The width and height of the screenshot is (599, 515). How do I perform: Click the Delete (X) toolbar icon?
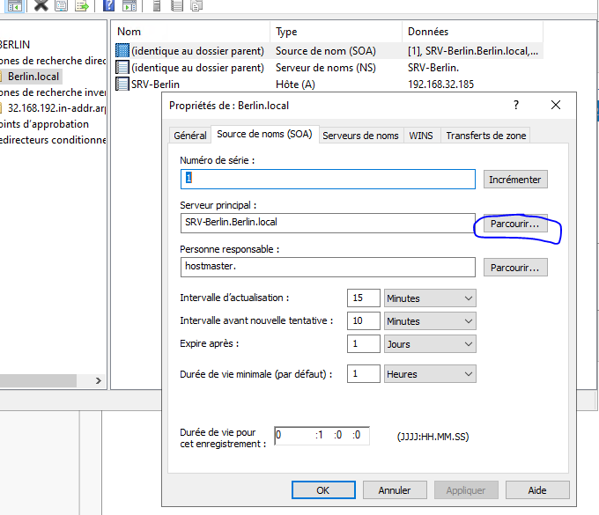pyautogui.click(x=41, y=5)
